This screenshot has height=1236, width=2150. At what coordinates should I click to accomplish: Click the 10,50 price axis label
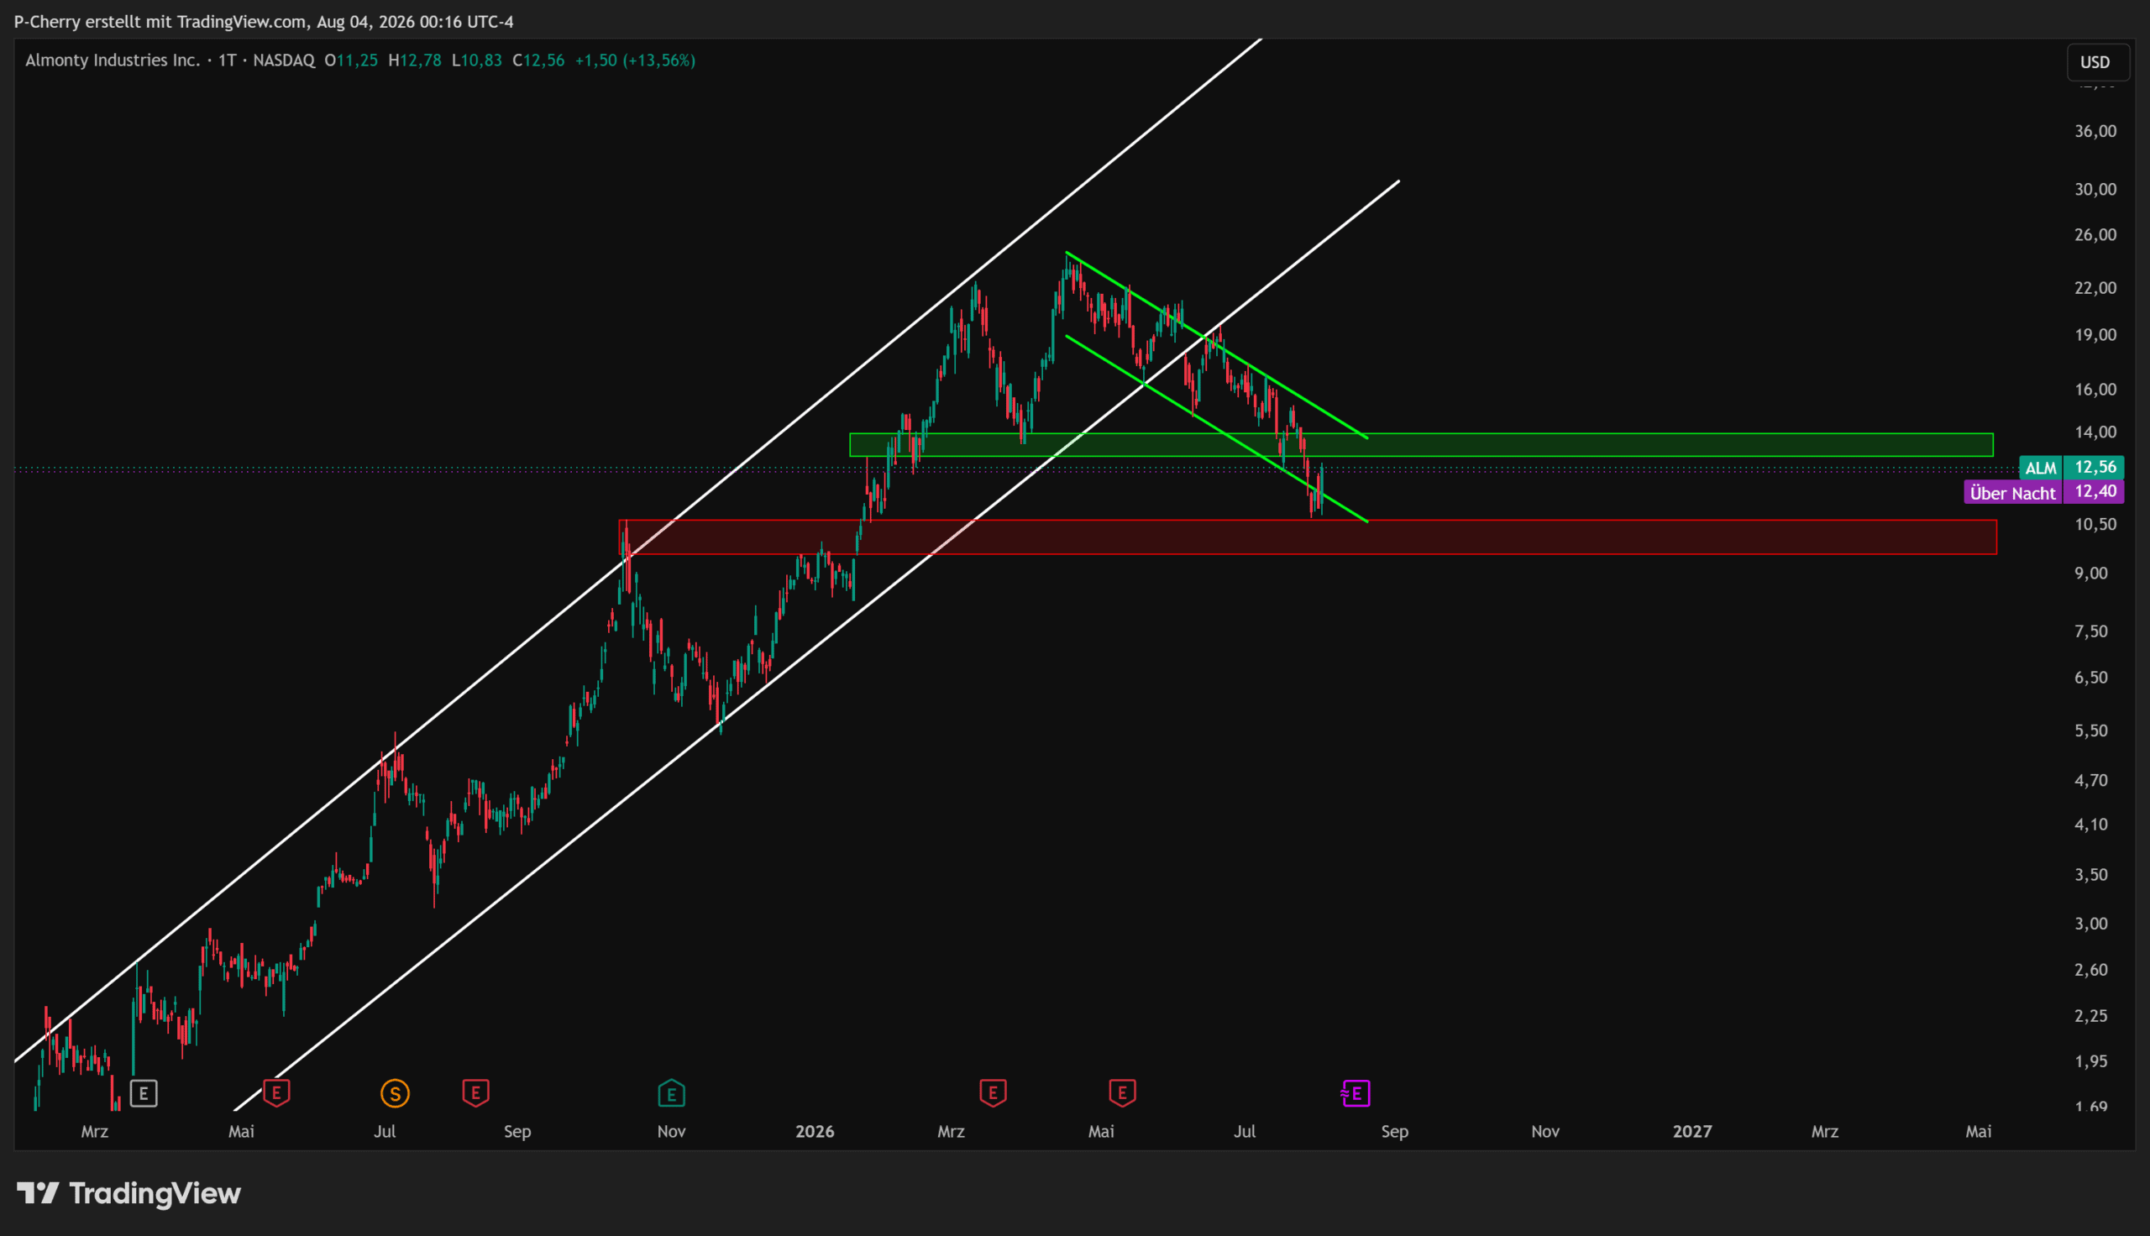(x=2095, y=525)
